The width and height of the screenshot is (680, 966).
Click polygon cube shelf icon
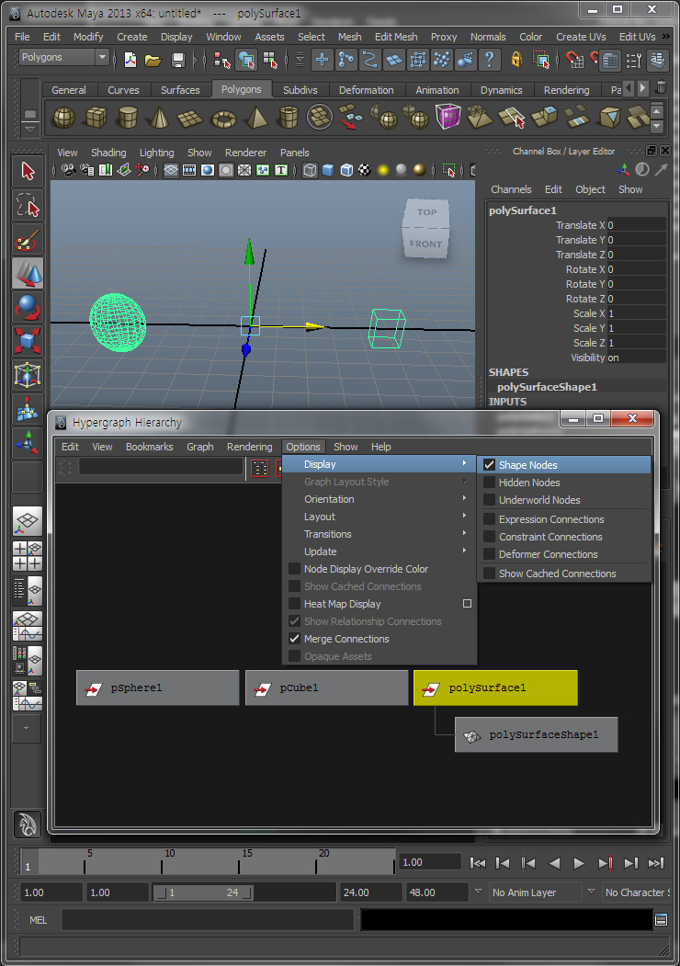point(96,118)
